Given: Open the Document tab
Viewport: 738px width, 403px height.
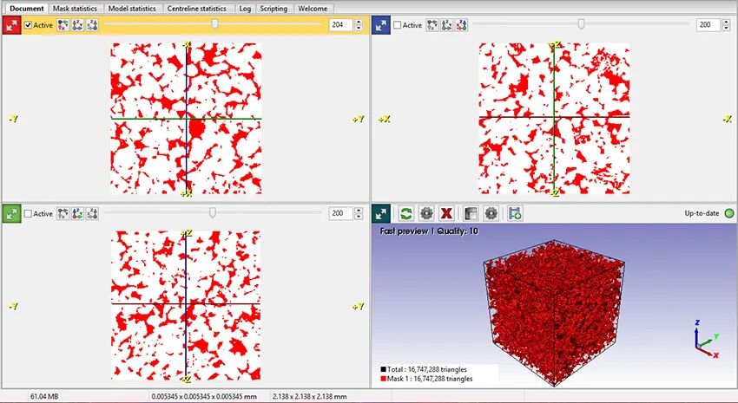Looking at the screenshot, I should [26, 9].
